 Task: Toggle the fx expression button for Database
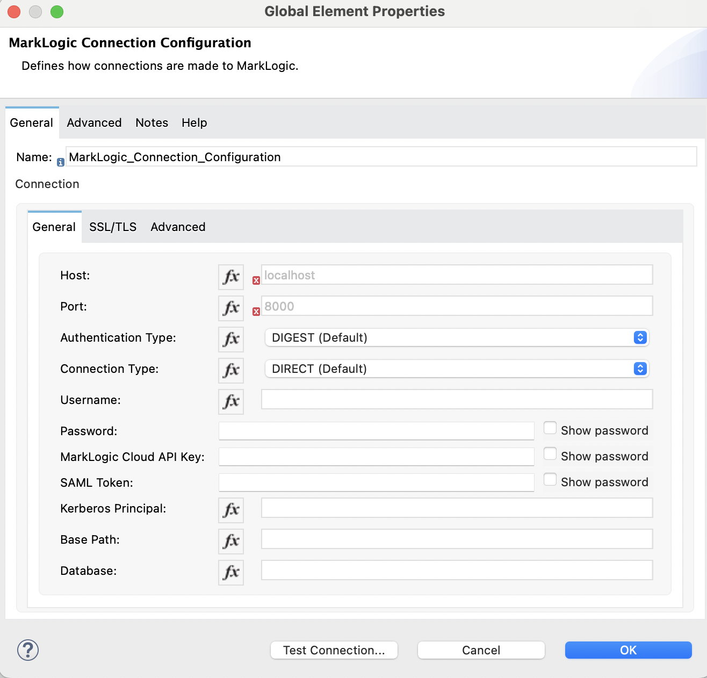231,573
